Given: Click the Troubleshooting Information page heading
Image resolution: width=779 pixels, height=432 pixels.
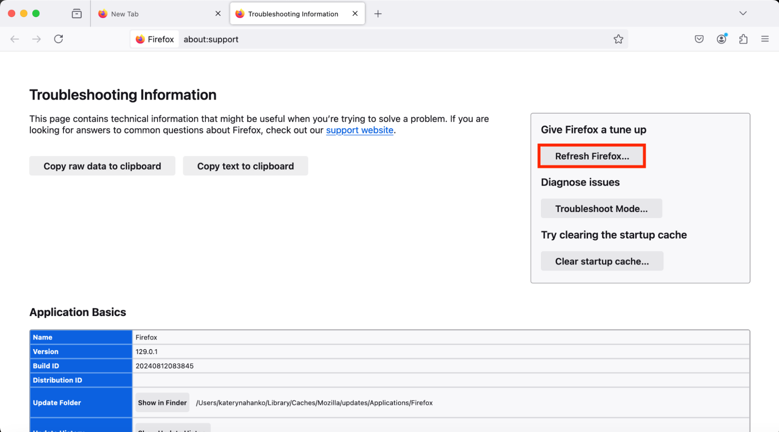Looking at the screenshot, I should click(x=123, y=95).
